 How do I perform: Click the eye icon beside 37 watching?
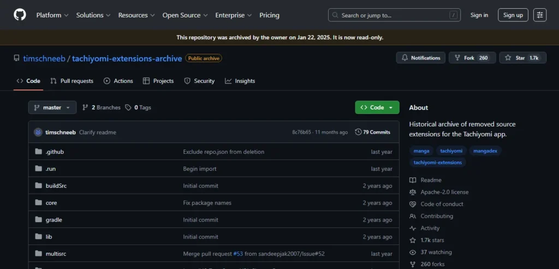click(413, 252)
